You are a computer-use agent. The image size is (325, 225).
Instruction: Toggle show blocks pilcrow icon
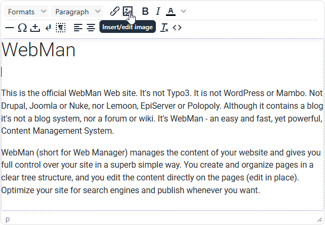[x=61, y=28]
